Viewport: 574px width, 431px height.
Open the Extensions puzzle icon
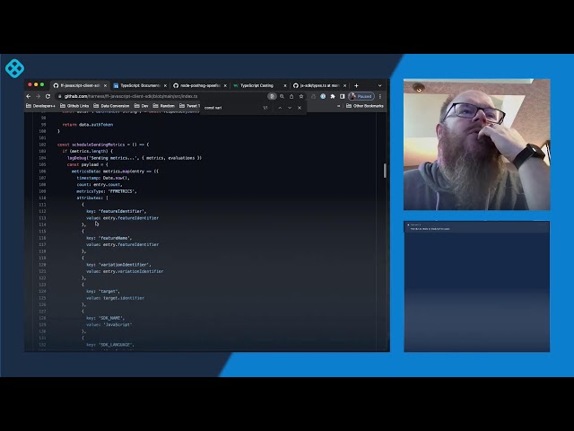333,96
